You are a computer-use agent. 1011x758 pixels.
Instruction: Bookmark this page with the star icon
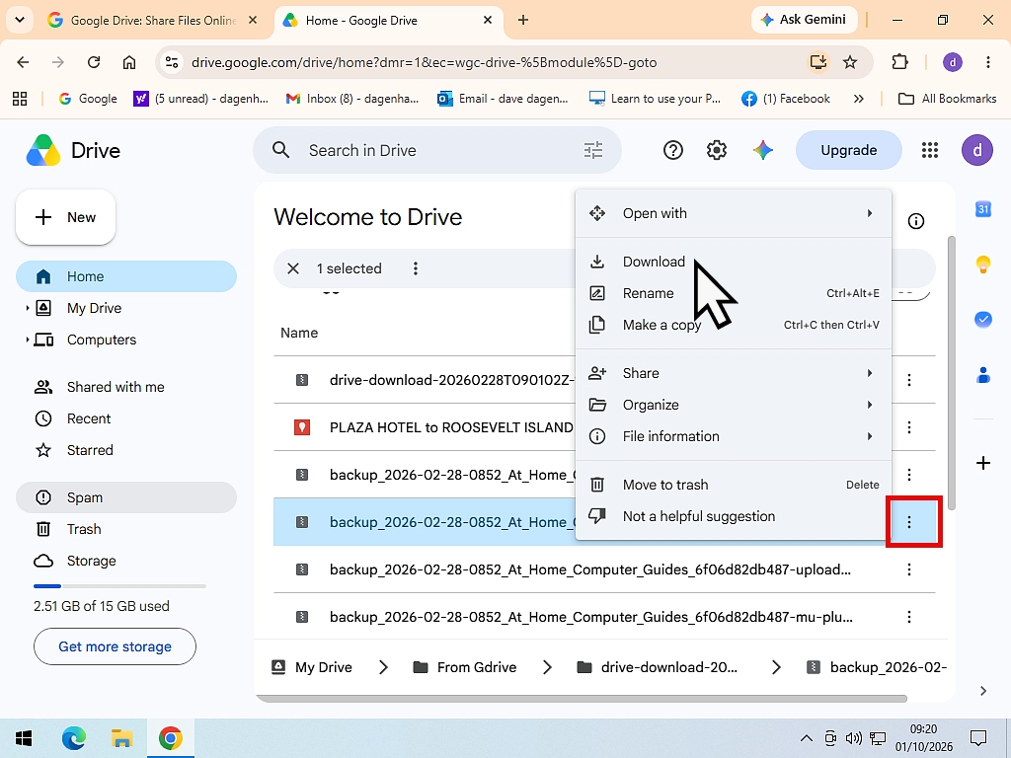(x=850, y=62)
